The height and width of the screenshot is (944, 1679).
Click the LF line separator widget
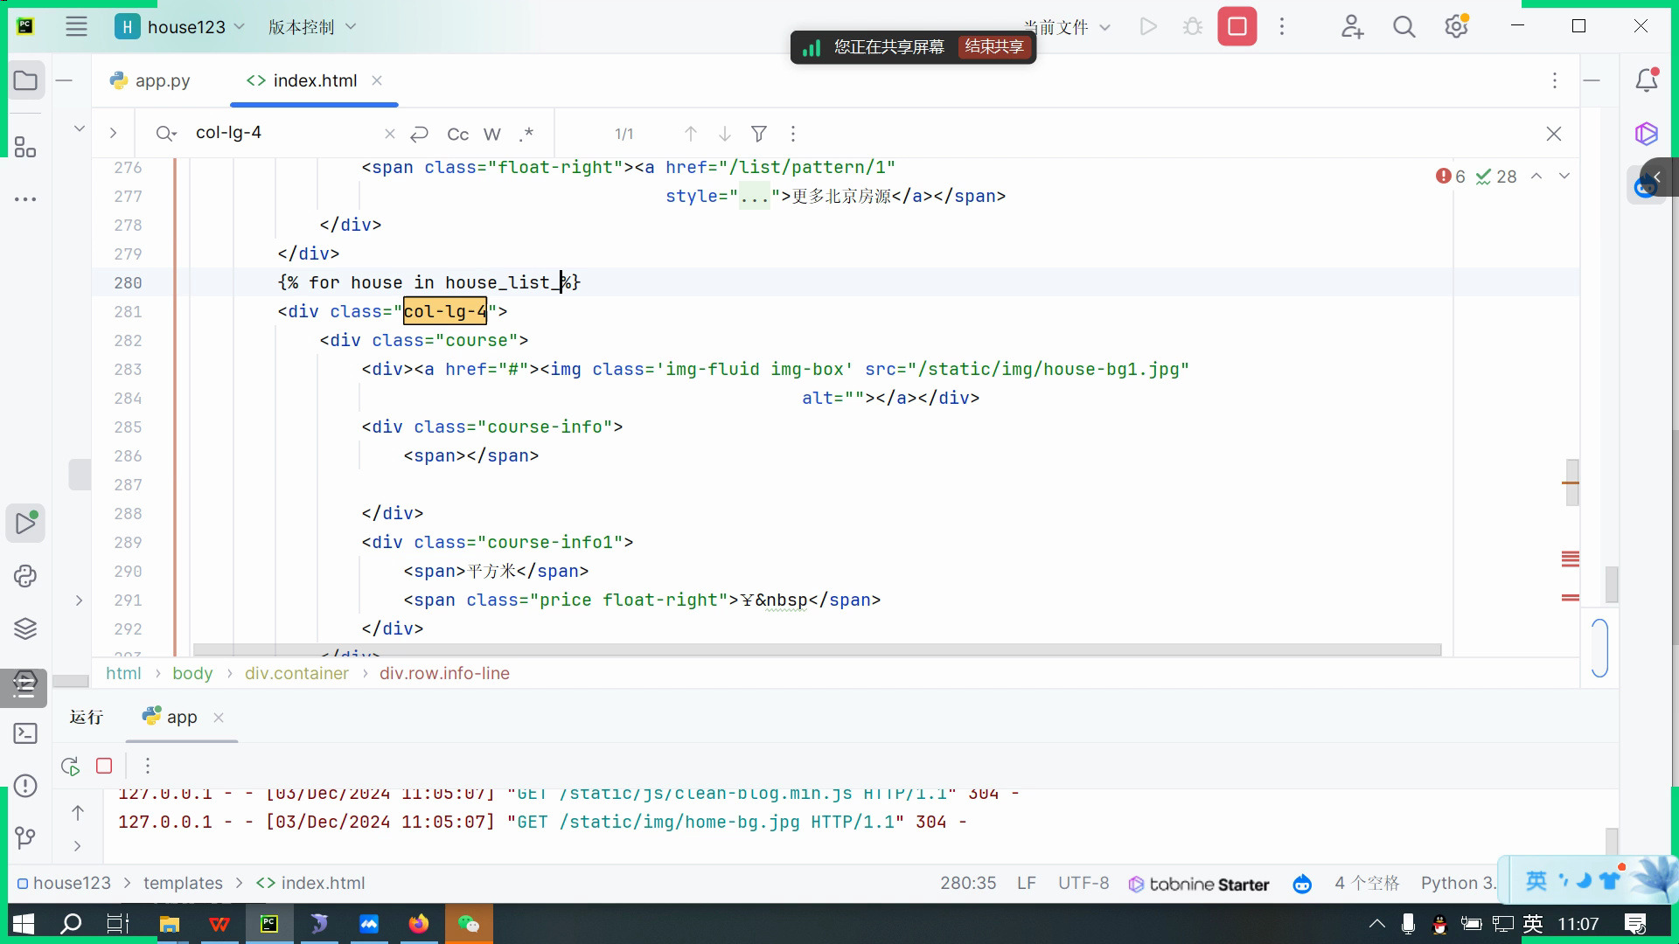click(x=1027, y=884)
